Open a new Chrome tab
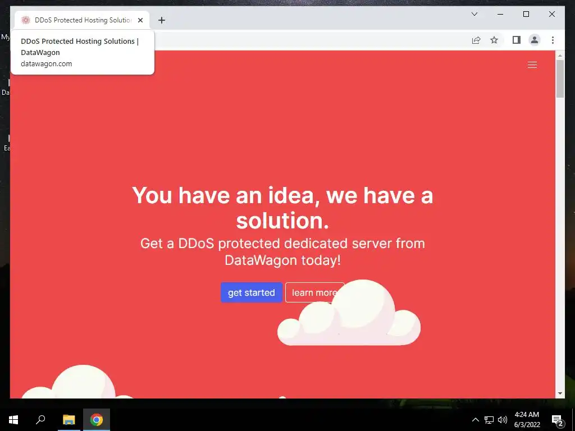575x431 pixels. [x=162, y=20]
